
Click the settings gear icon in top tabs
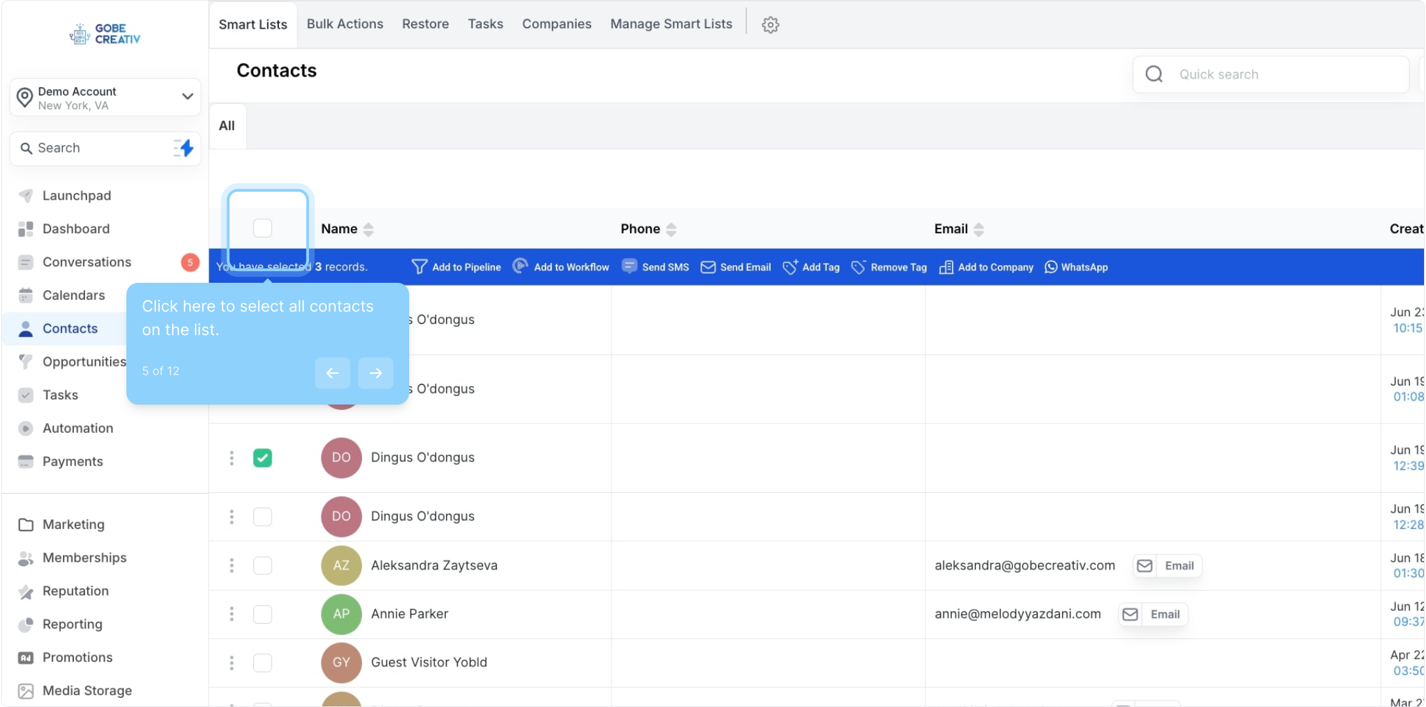click(x=770, y=25)
